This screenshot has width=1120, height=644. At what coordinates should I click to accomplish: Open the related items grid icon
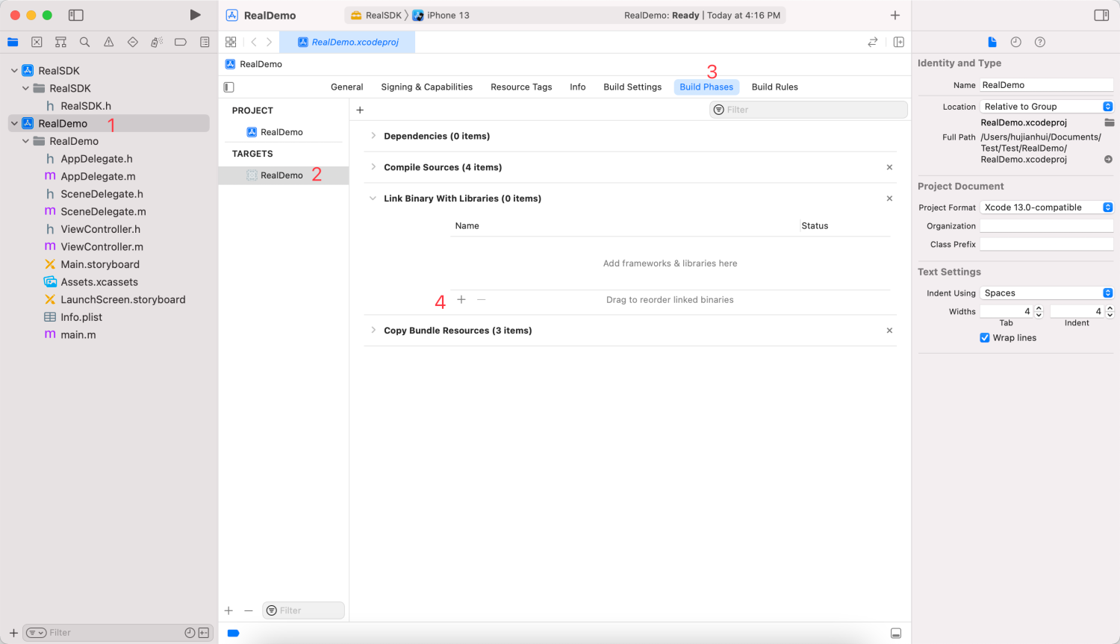pos(231,42)
